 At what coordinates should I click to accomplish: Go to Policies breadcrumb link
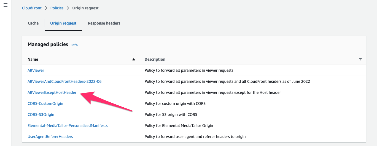tap(57, 8)
